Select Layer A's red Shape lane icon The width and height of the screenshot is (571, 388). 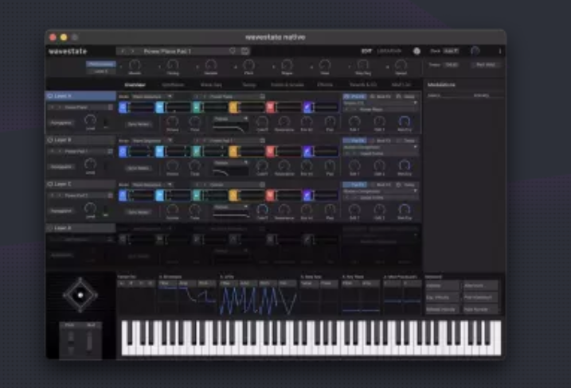point(270,107)
